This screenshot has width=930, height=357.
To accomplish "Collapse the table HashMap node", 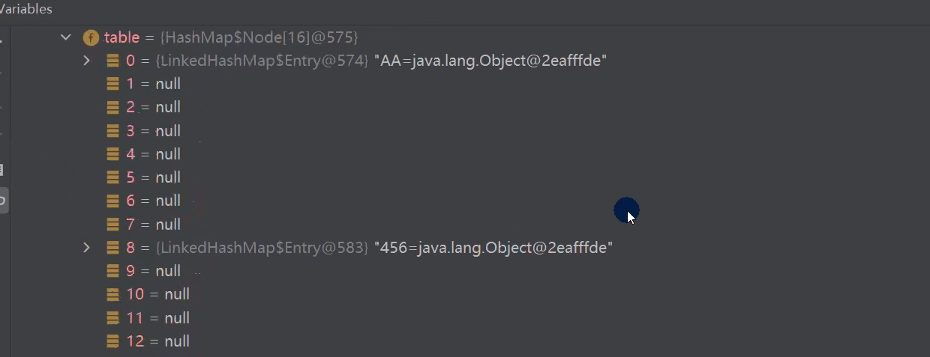I will pyautogui.click(x=66, y=37).
